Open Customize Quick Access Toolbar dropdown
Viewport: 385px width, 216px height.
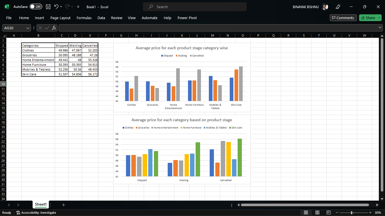pos(78,7)
